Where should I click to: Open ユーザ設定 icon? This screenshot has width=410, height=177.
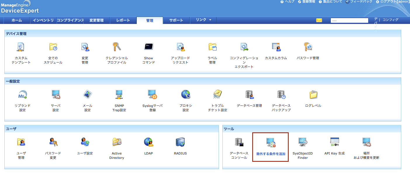click(85, 142)
